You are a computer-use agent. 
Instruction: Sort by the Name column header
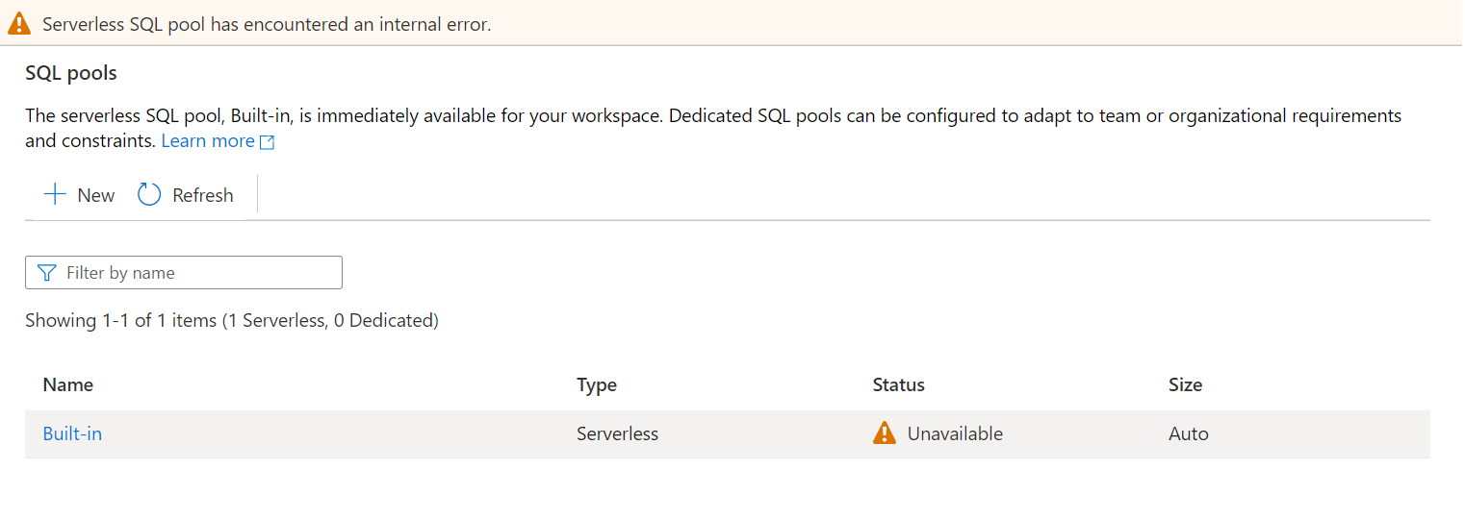(68, 384)
